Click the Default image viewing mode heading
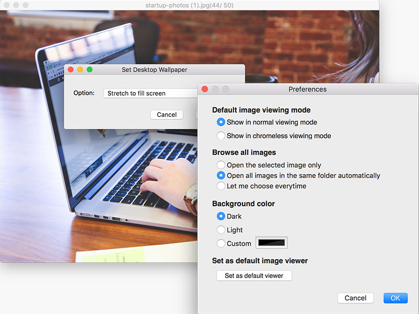Image resolution: width=419 pixels, height=314 pixels. tap(261, 110)
